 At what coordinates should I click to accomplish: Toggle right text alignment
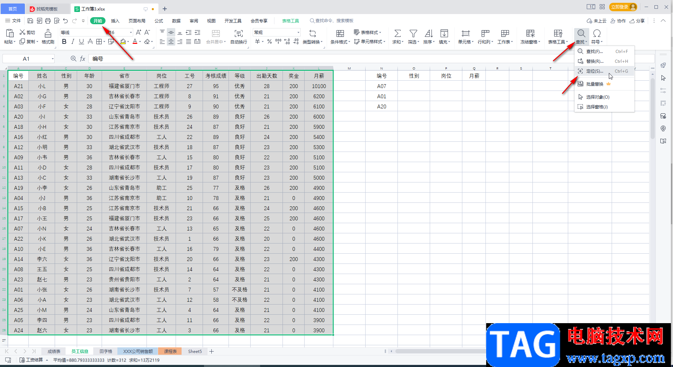coord(180,42)
